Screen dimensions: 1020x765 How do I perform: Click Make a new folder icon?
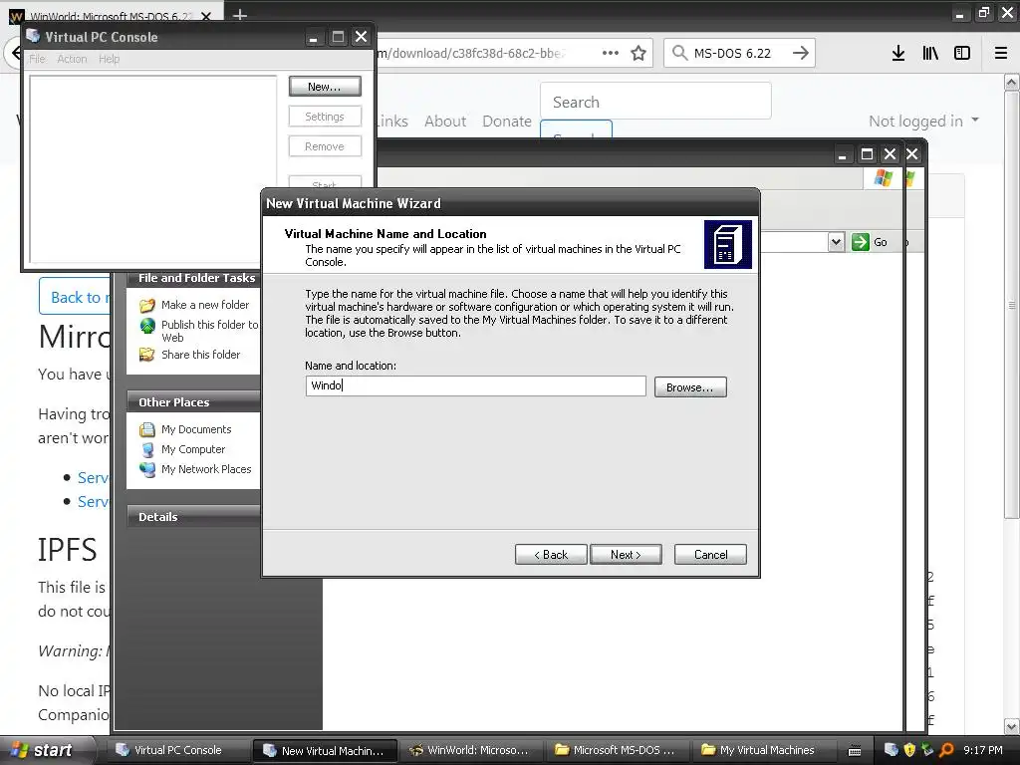pyautogui.click(x=147, y=305)
